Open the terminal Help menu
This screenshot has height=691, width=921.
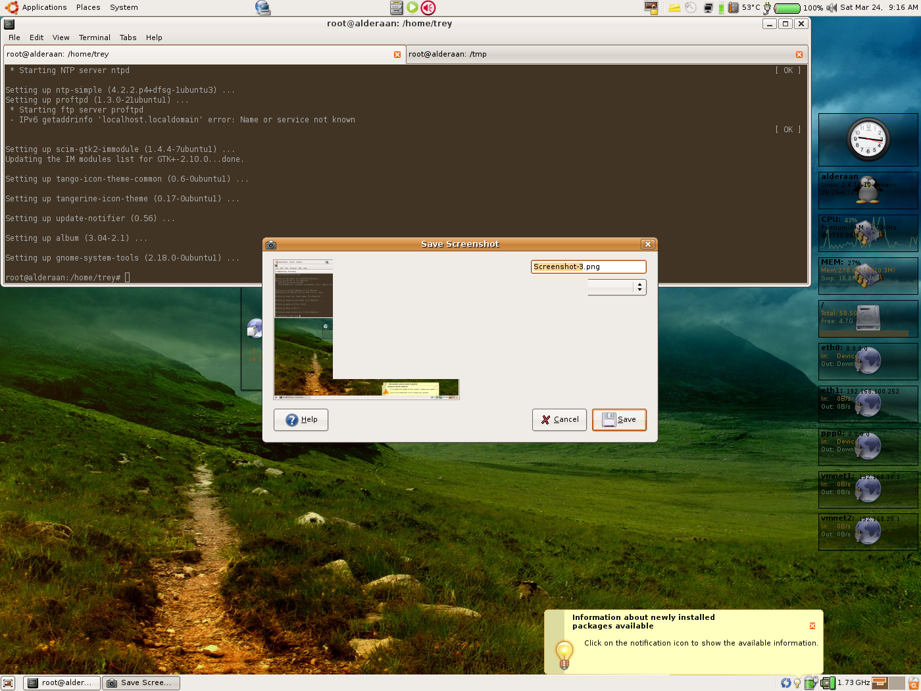point(154,38)
